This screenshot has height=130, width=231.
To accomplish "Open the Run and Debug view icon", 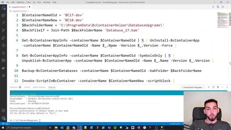I will (x=3, y=38).
